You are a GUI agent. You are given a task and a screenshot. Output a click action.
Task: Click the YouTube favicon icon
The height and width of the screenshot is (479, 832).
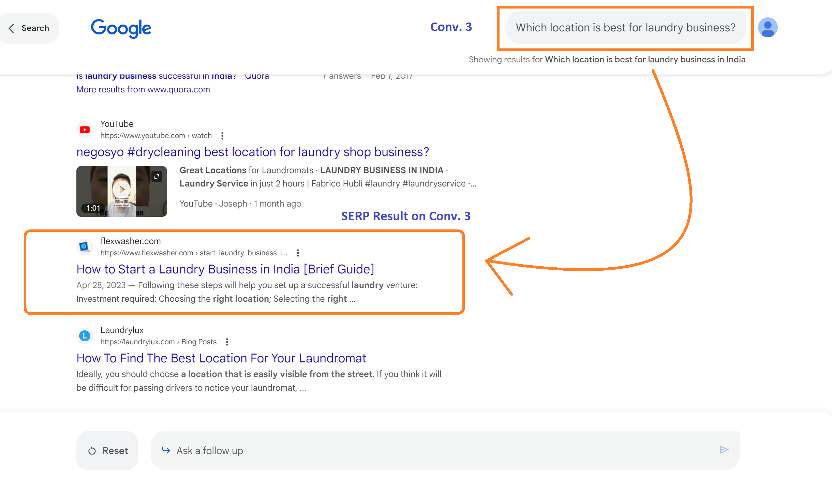(x=85, y=130)
